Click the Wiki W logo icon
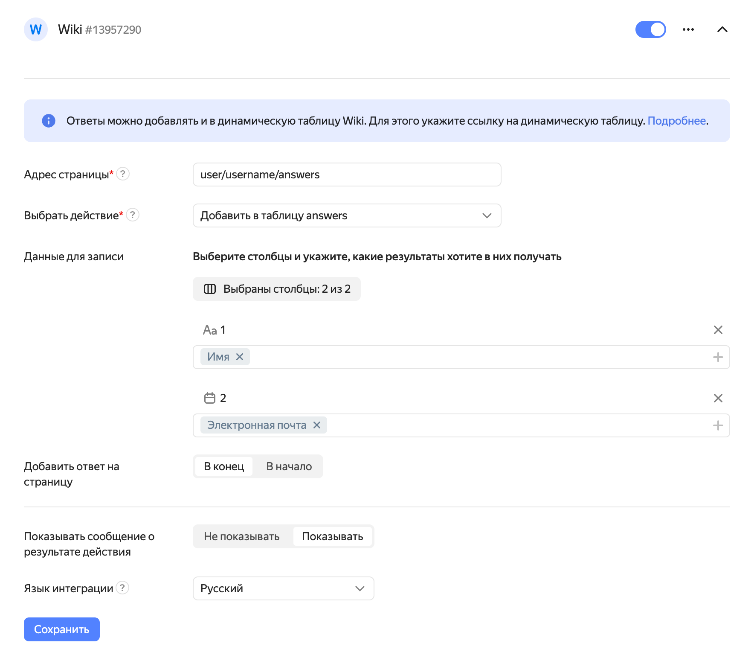 pyautogui.click(x=36, y=29)
